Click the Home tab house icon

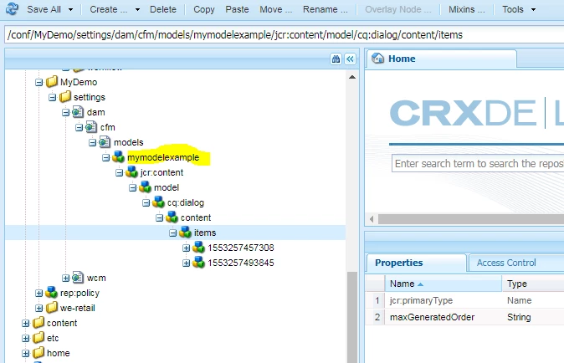tap(377, 58)
